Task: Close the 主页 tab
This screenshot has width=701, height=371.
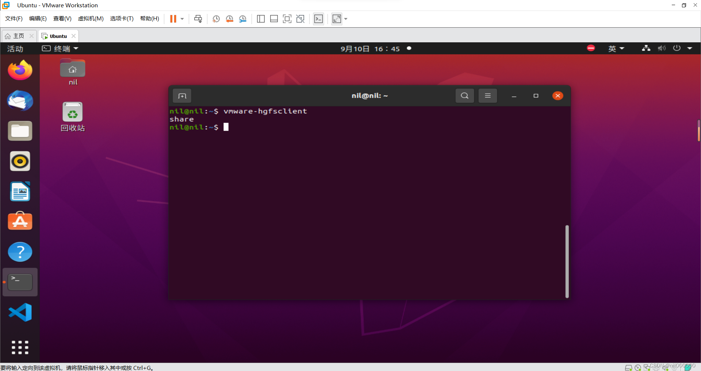Action: pyautogui.click(x=31, y=36)
